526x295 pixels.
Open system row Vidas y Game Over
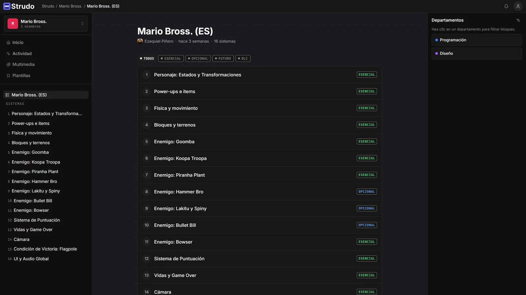(x=259, y=275)
